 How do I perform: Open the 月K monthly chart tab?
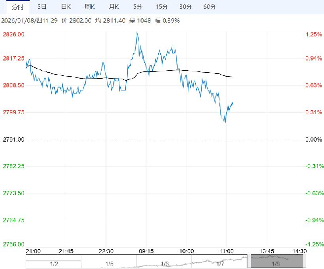[114, 6]
